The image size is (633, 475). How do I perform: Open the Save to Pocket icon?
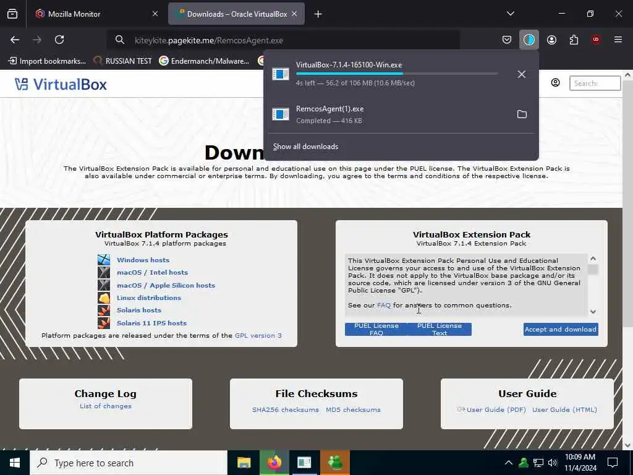[x=507, y=40]
